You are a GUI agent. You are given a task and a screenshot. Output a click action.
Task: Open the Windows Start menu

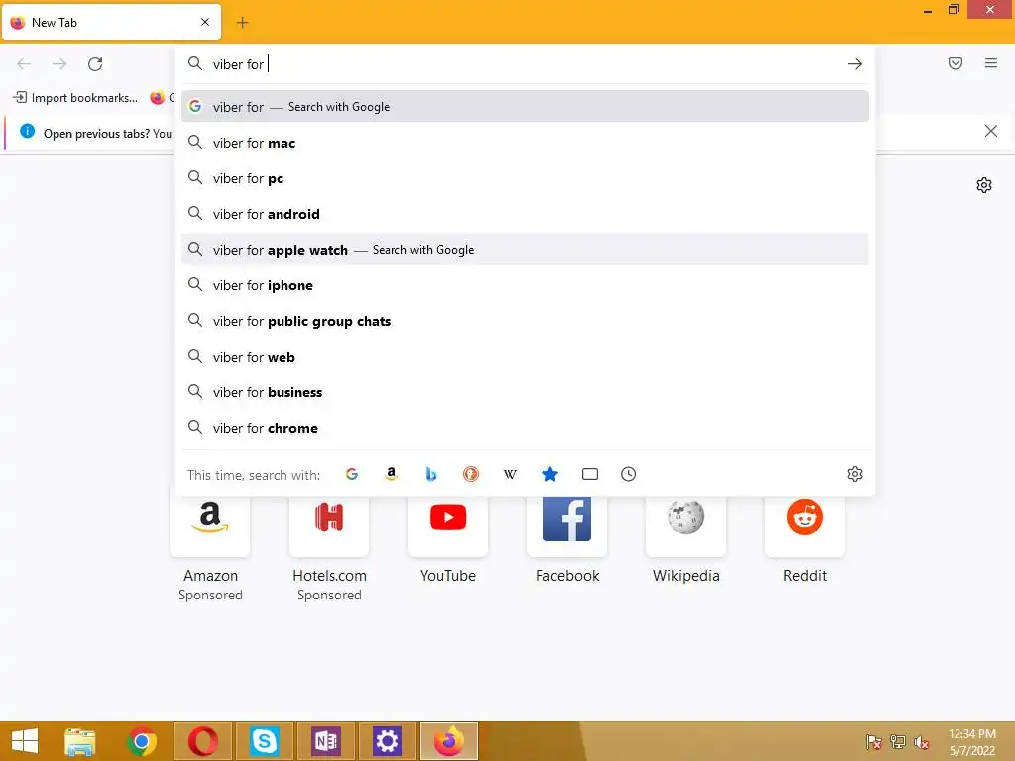click(x=25, y=741)
